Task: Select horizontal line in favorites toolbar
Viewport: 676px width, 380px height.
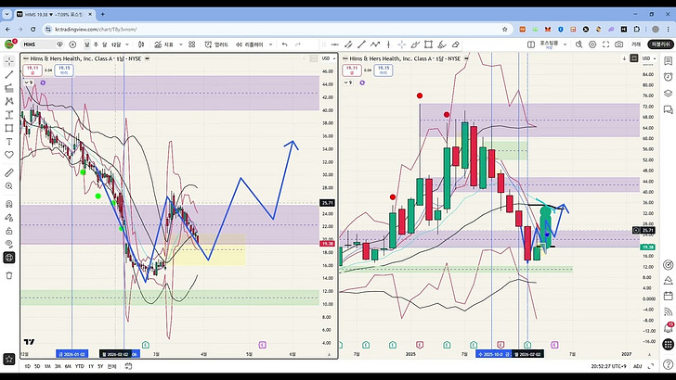Action: [335, 44]
